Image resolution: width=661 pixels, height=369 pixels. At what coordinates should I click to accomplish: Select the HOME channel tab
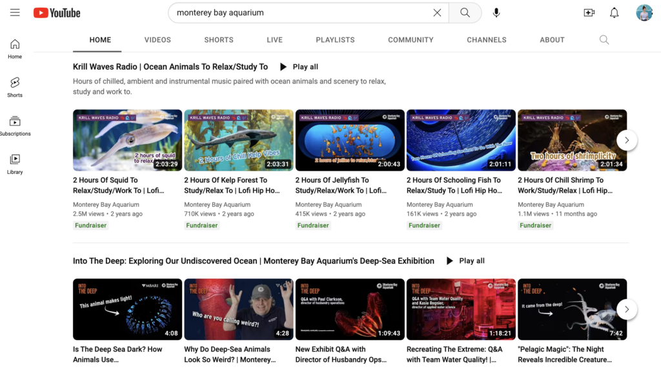coord(100,39)
